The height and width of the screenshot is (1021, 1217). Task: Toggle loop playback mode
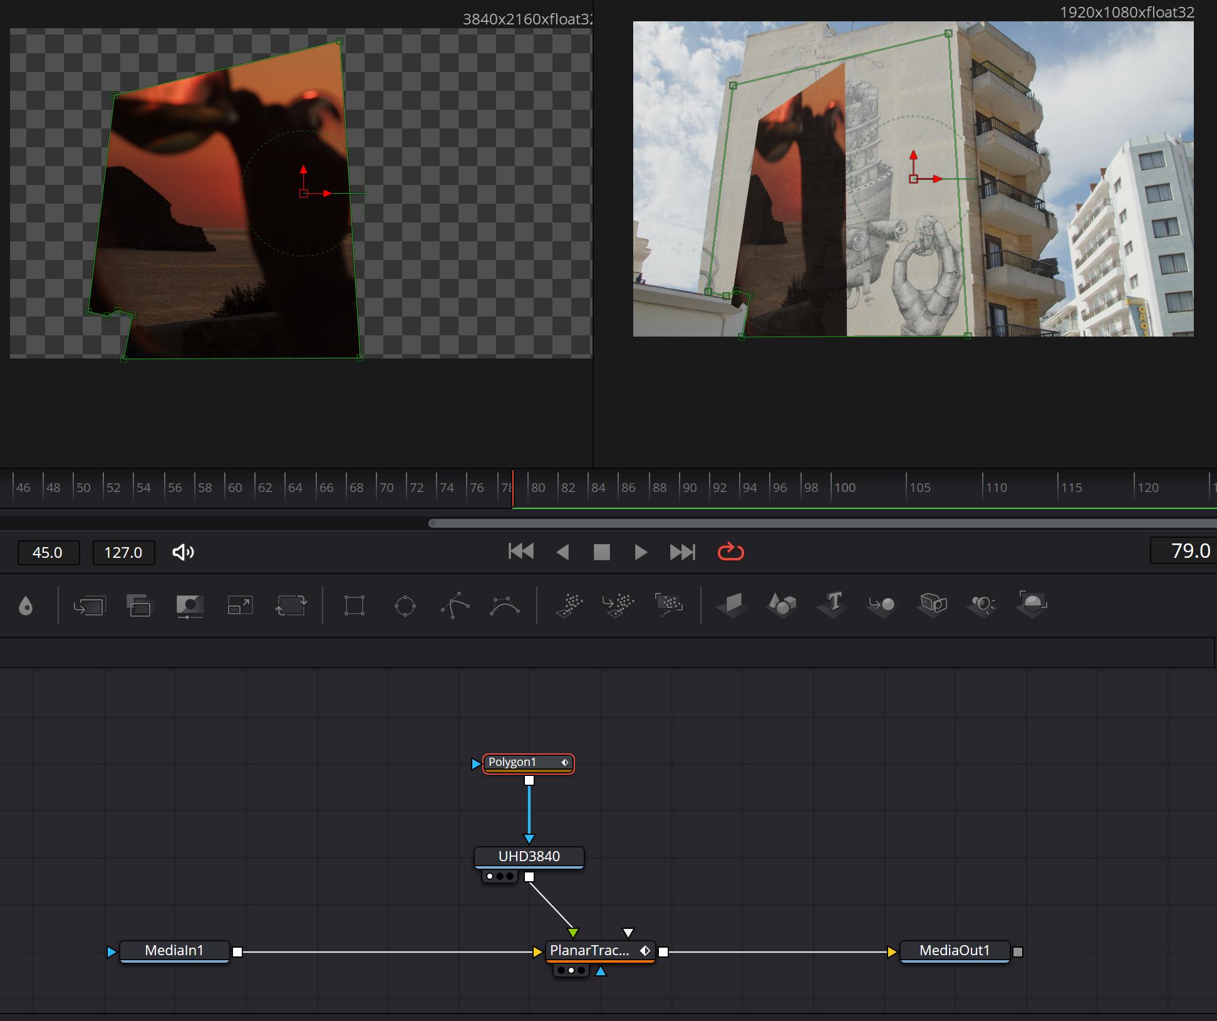coord(730,552)
